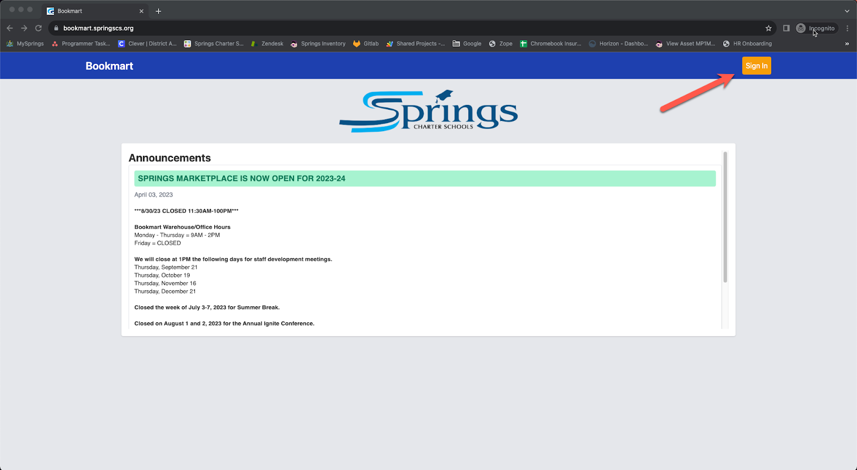Click the Annual Ignite Conference closure line
Viewport: 857px width, 470px height.
click(224, 323)
